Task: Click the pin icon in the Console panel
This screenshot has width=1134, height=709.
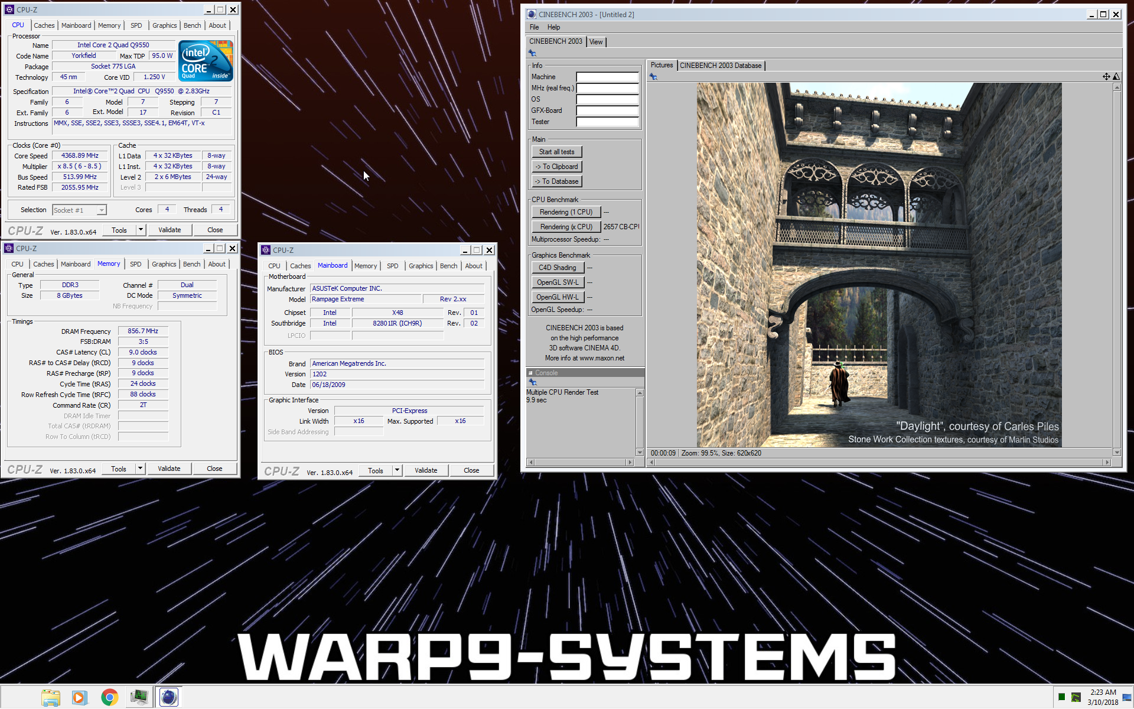Action: click(x=532, y=382)
